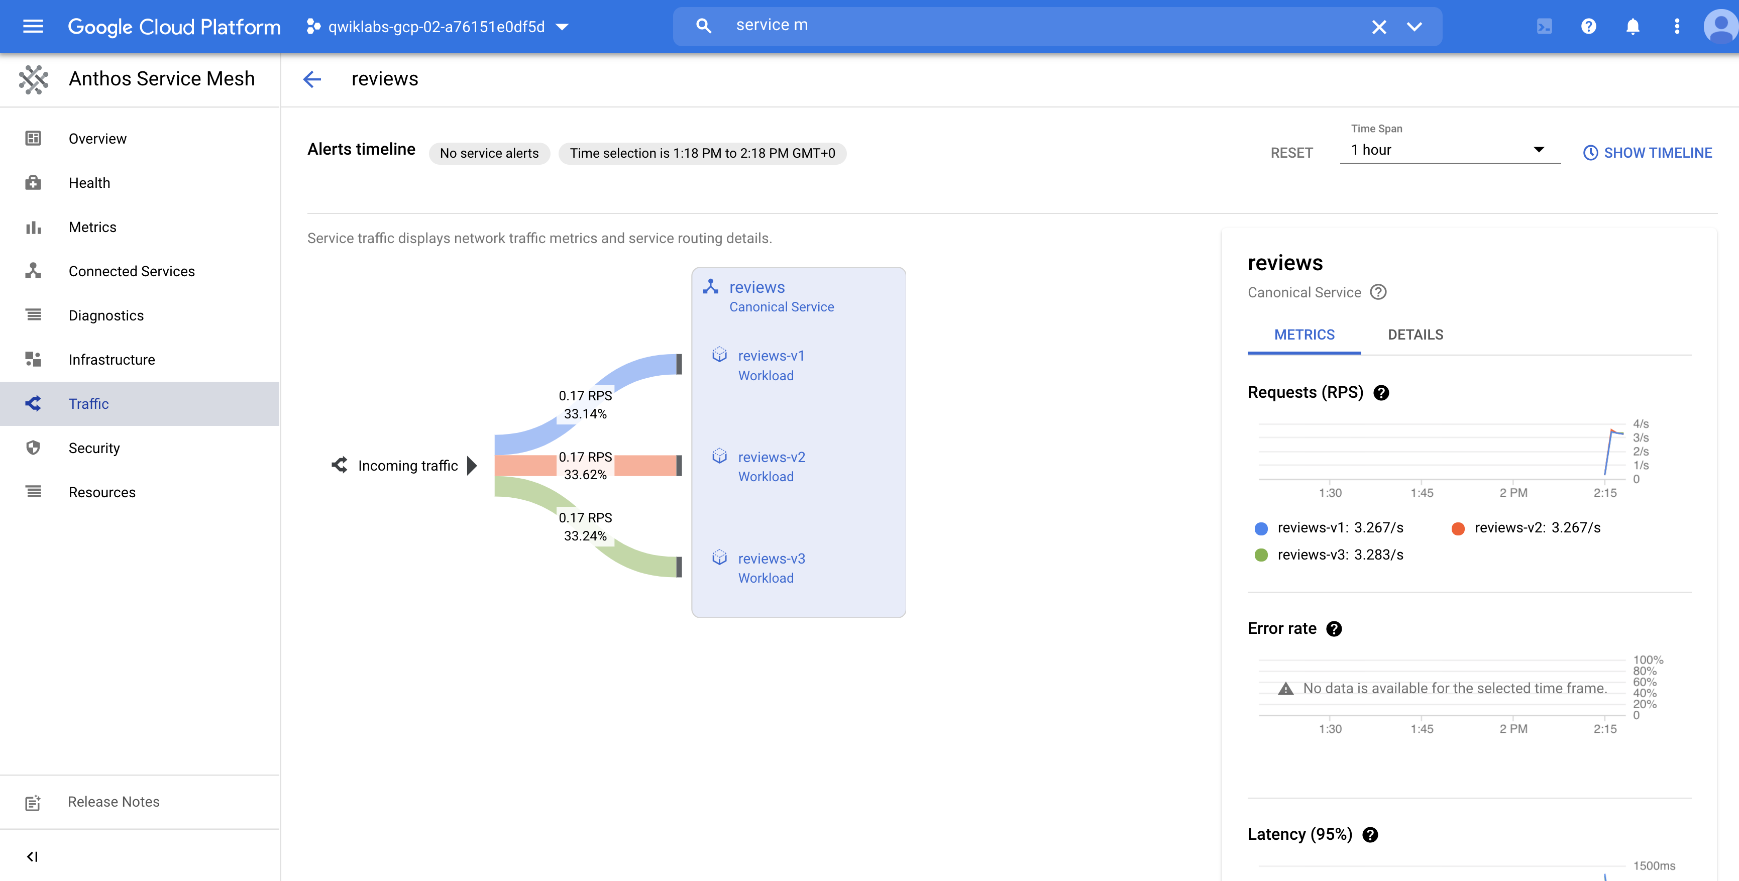Click the RESET button
Viewport: 1739px width, 881px height.
(x=1291, y=153)
